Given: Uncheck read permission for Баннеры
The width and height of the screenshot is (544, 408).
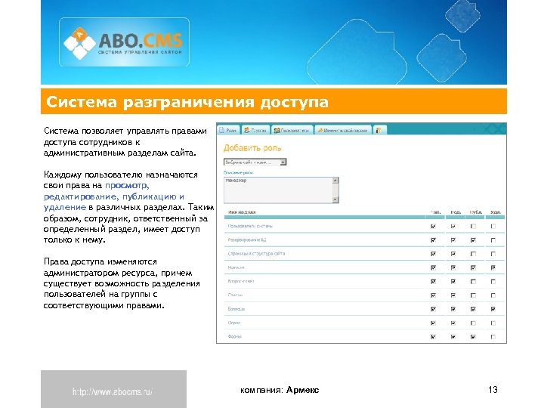Looking at the screenshot, I should click(433, 309).
